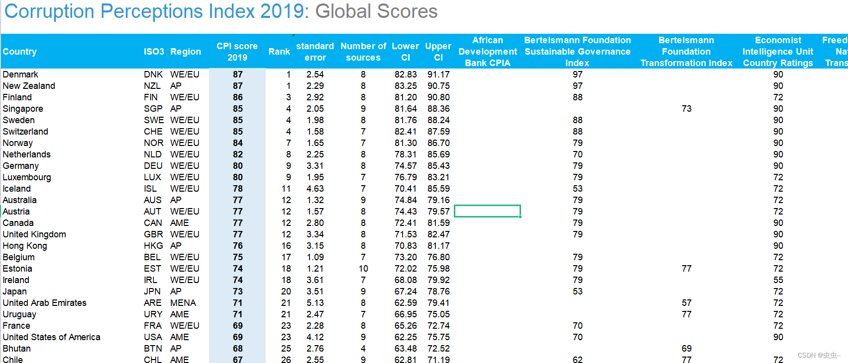Select the CPI score 84 for Norway
The image size is (848, 363).
pos(238,143)
